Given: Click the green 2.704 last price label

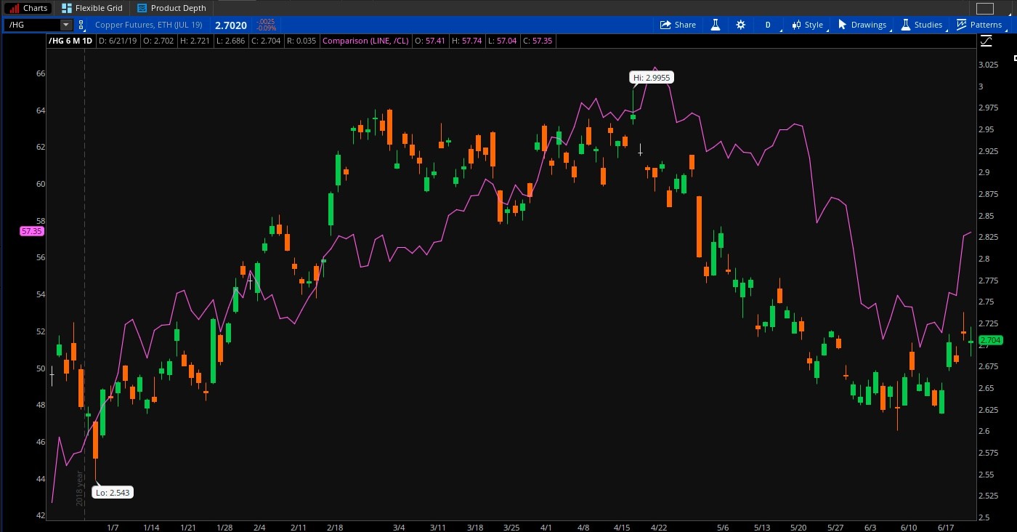Looking at the screenshot, I should click(x=990, y=340).
